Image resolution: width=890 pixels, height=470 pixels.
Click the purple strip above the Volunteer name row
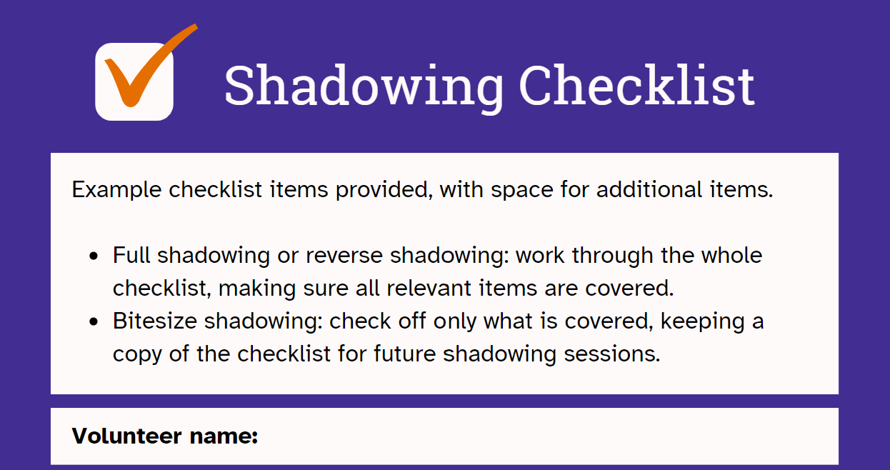click(443, 401)
